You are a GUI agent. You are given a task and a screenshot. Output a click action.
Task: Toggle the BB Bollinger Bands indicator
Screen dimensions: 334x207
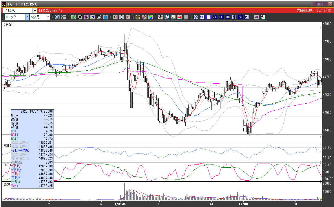(x=209, y=17)
